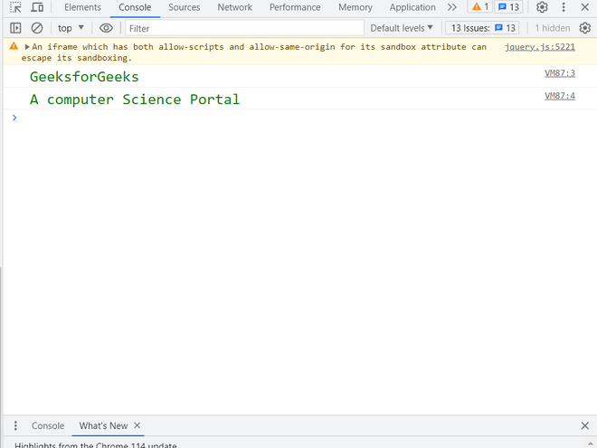Switch to the Network tab
This screenshot has width=597, height=448.
pyautogui.click(x=234, y=7)
